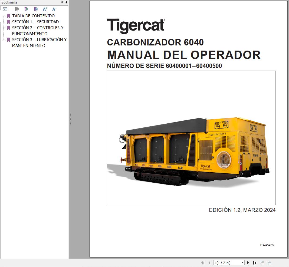The height and width of the screenshot is (267, 289).
Task: Click the page counter field showing 1/214
Action: [x=229, y=262]
